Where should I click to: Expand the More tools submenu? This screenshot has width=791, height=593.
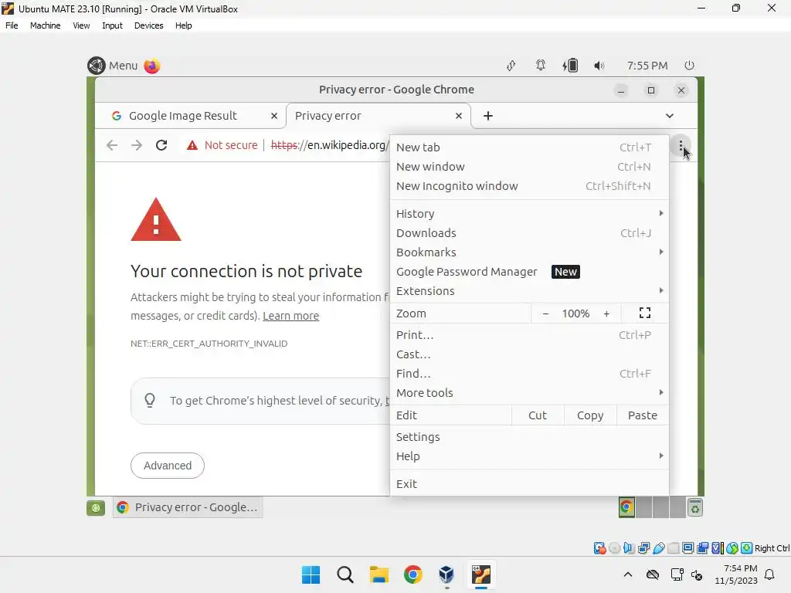point(529,393)
